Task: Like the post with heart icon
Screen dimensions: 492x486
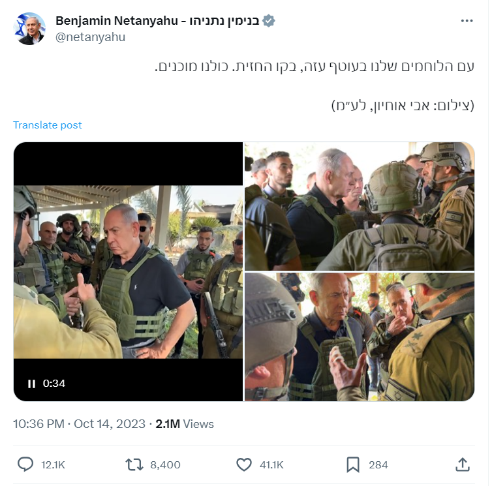Action: tap(244, 464)
